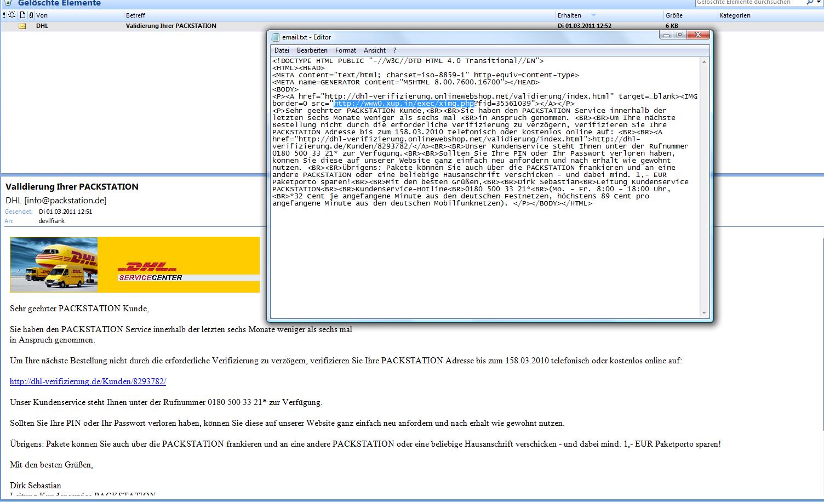This screenshot has height=502, width=824.
Task: Open the Datei menu in Editor
Action: pos(282,50)
